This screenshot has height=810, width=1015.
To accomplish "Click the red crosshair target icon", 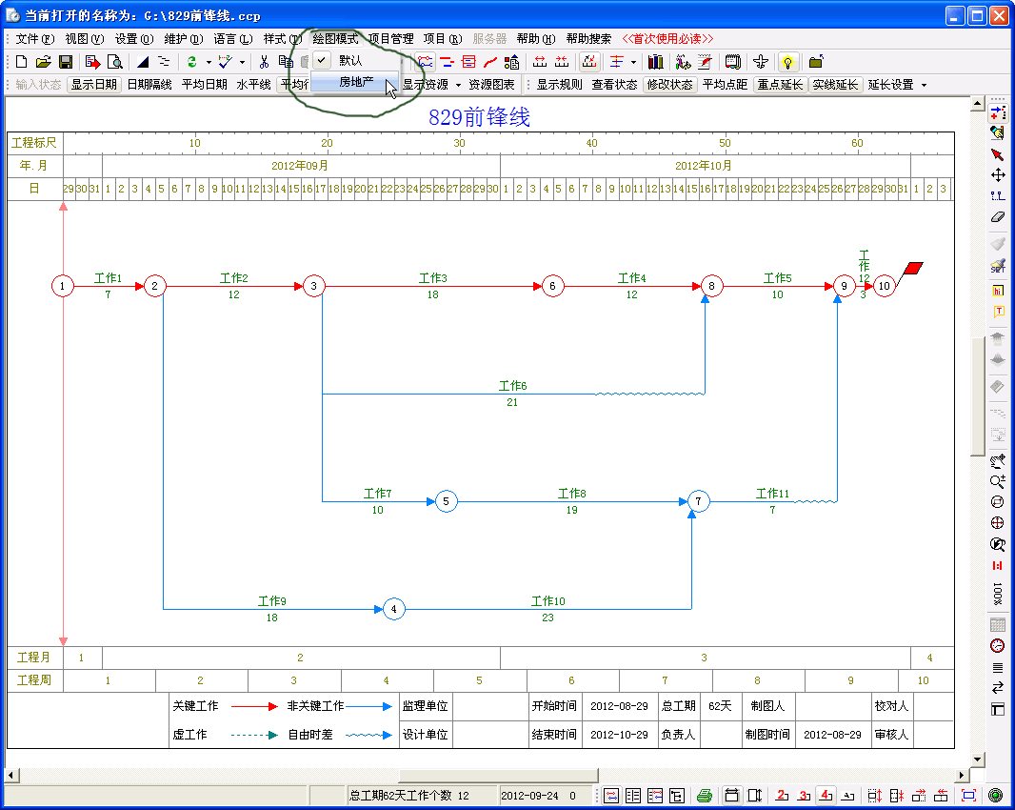I will (x=998, y=523).
